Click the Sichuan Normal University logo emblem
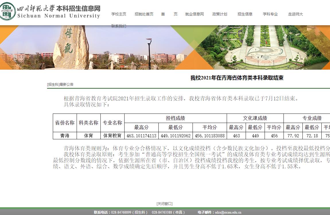 pyautogui.click(x=8, y=11)
